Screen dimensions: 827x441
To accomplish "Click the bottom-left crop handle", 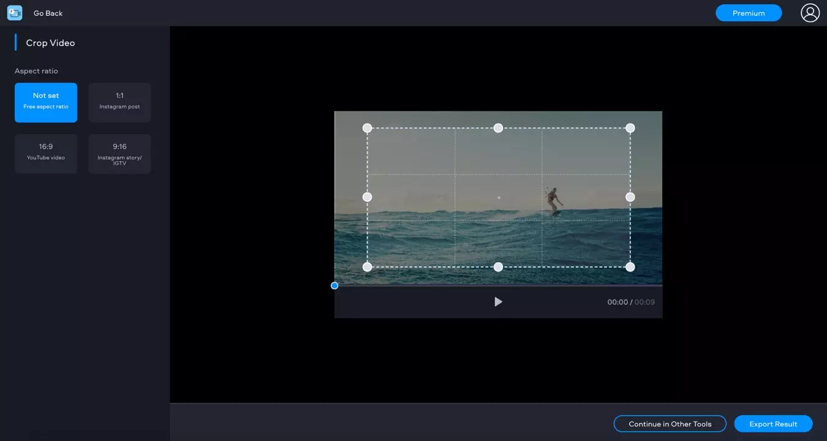I will click(368, 266).
